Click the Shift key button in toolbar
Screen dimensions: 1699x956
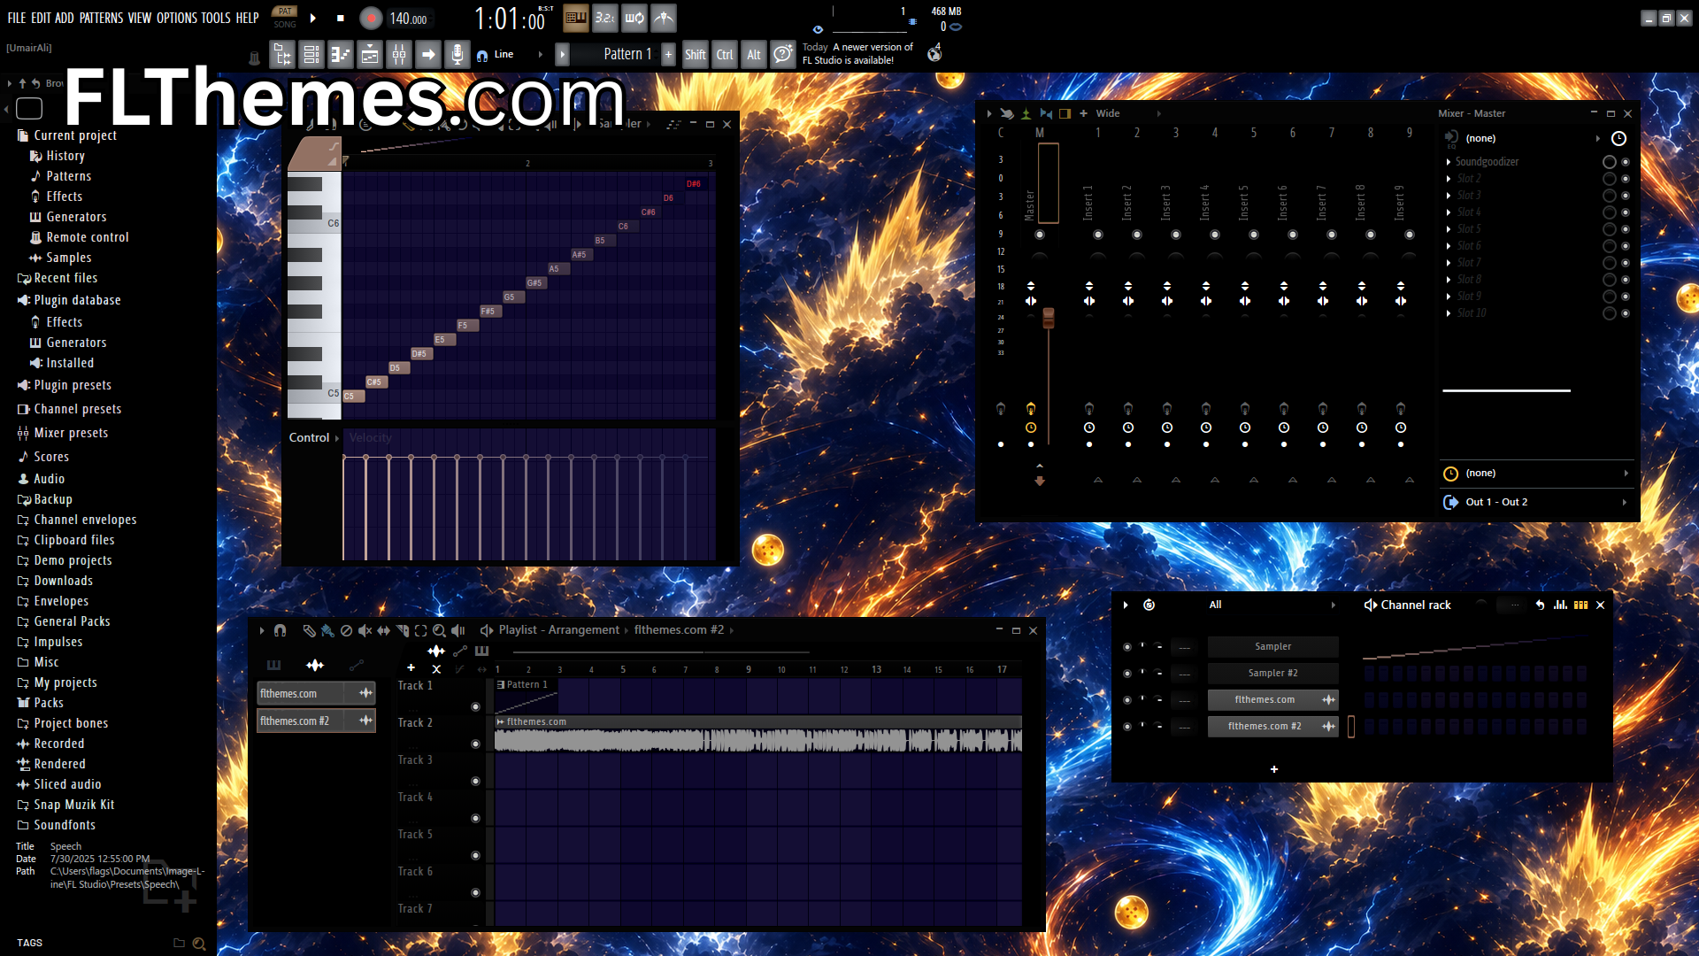696,55
